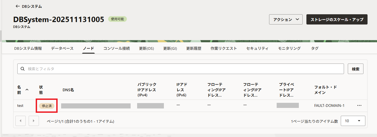Switch to the モニタリング tab

289,48
